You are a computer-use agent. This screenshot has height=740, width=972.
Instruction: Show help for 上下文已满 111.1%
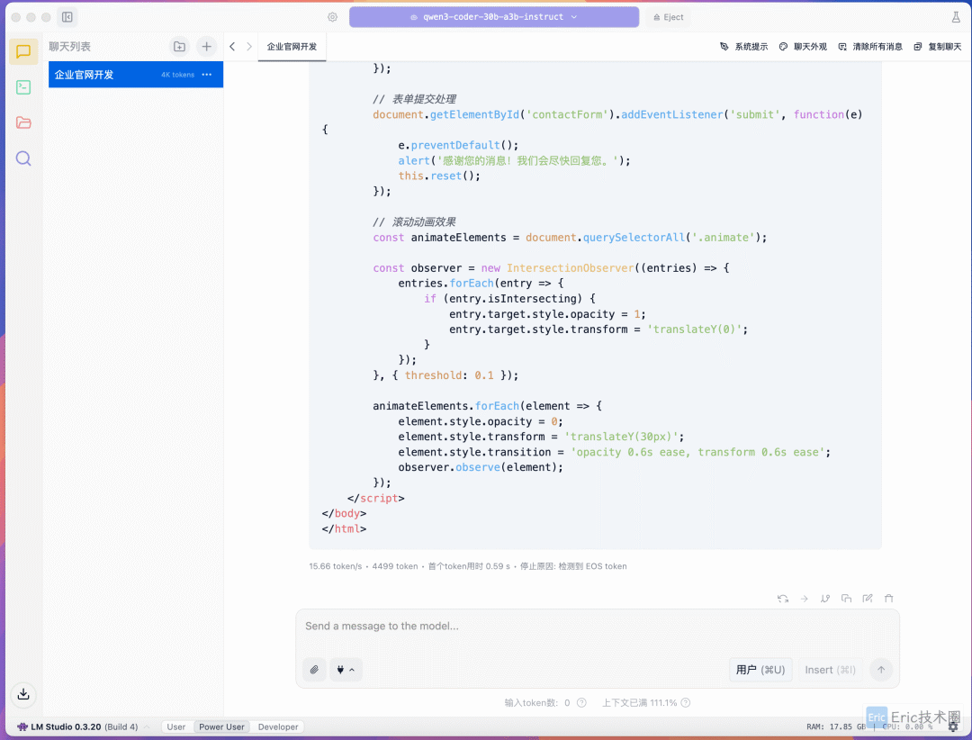coord(686,703)
